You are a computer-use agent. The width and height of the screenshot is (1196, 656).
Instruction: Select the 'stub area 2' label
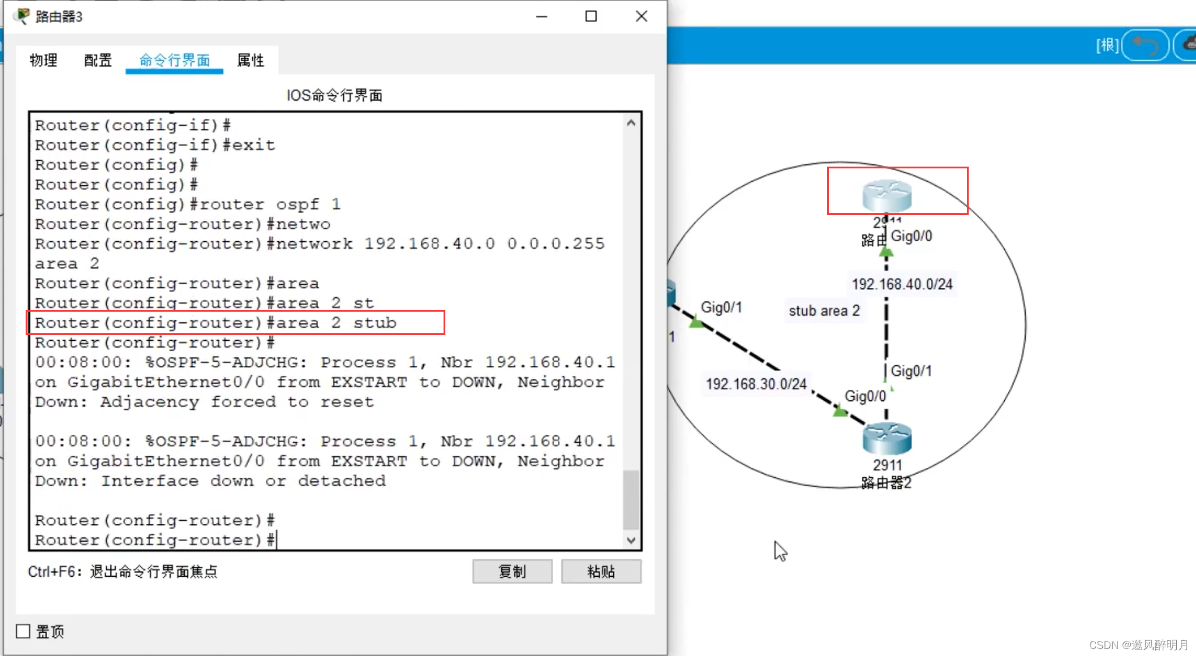[824, 311]
